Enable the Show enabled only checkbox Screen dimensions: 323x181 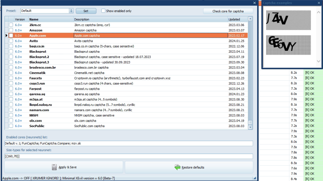(x=103, y=11)
